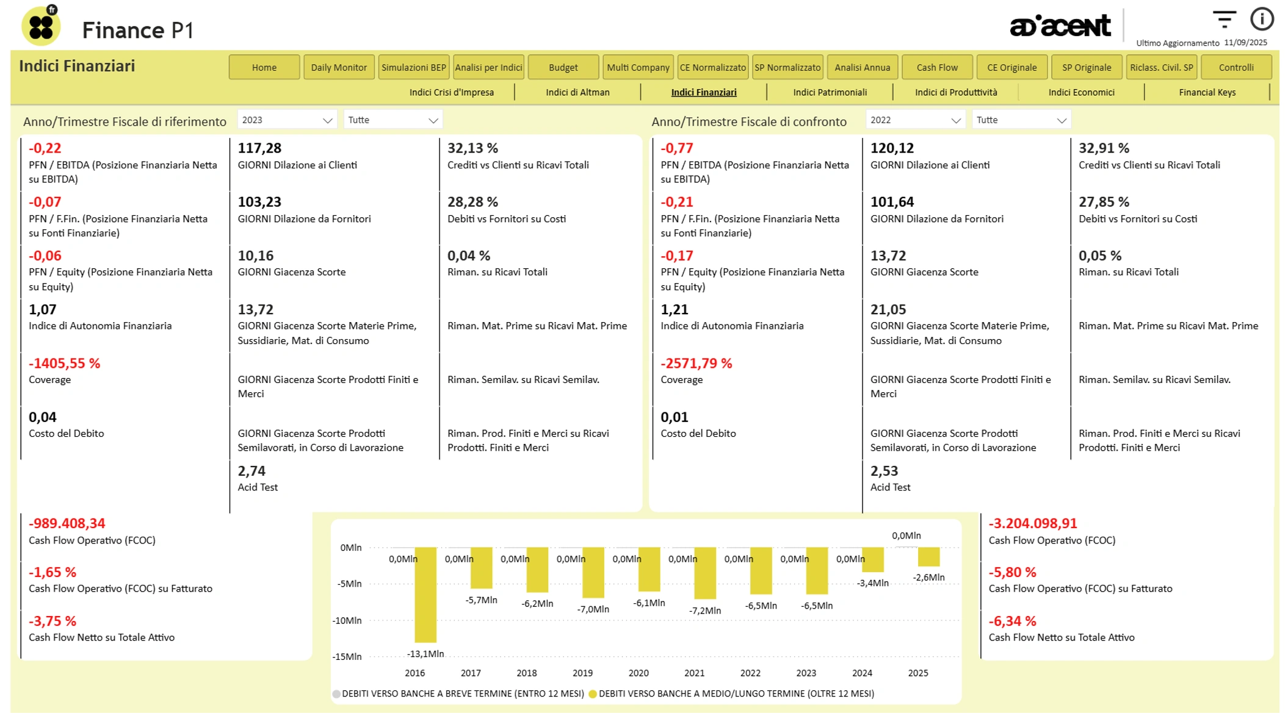
Task: Select the 2016 bar in chart
Action: pos(425,594)
